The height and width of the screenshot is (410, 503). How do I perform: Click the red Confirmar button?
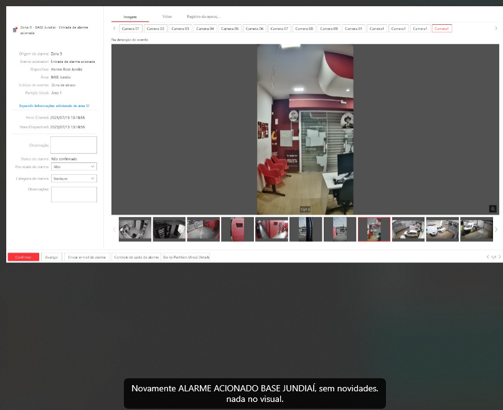tap(22, 257)
